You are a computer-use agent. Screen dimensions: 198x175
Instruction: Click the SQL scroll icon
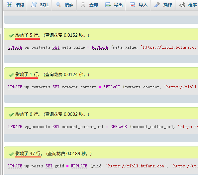34,5
